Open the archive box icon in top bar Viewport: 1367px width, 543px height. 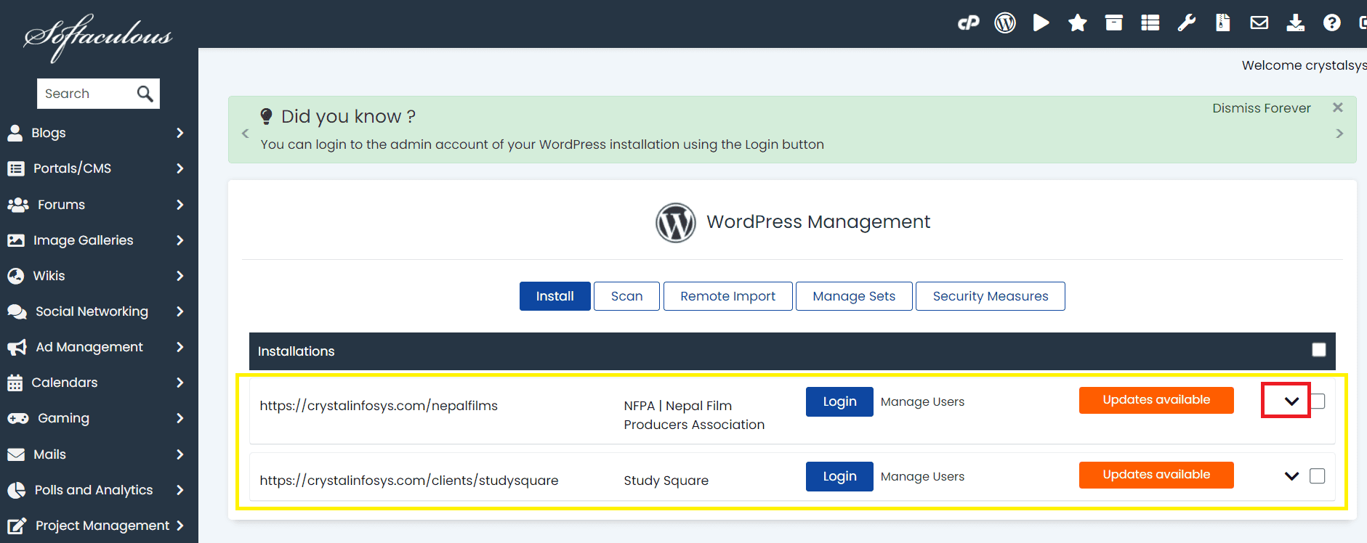pos(1114,23)
